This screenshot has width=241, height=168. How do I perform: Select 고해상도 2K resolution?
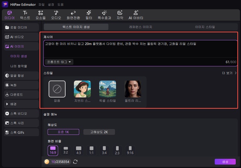point(99,132)
